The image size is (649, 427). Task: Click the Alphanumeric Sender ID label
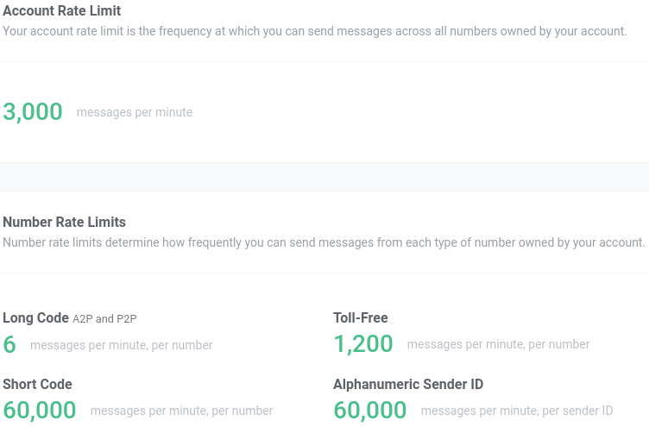pos(408,385)
